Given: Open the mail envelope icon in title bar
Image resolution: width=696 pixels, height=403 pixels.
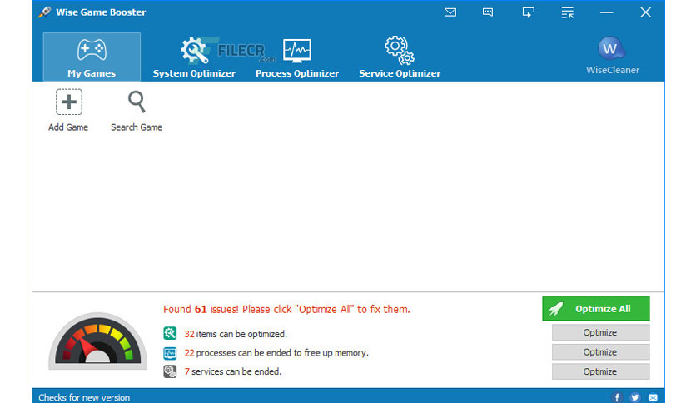Looking at the screenshot, I should (450, 12).
